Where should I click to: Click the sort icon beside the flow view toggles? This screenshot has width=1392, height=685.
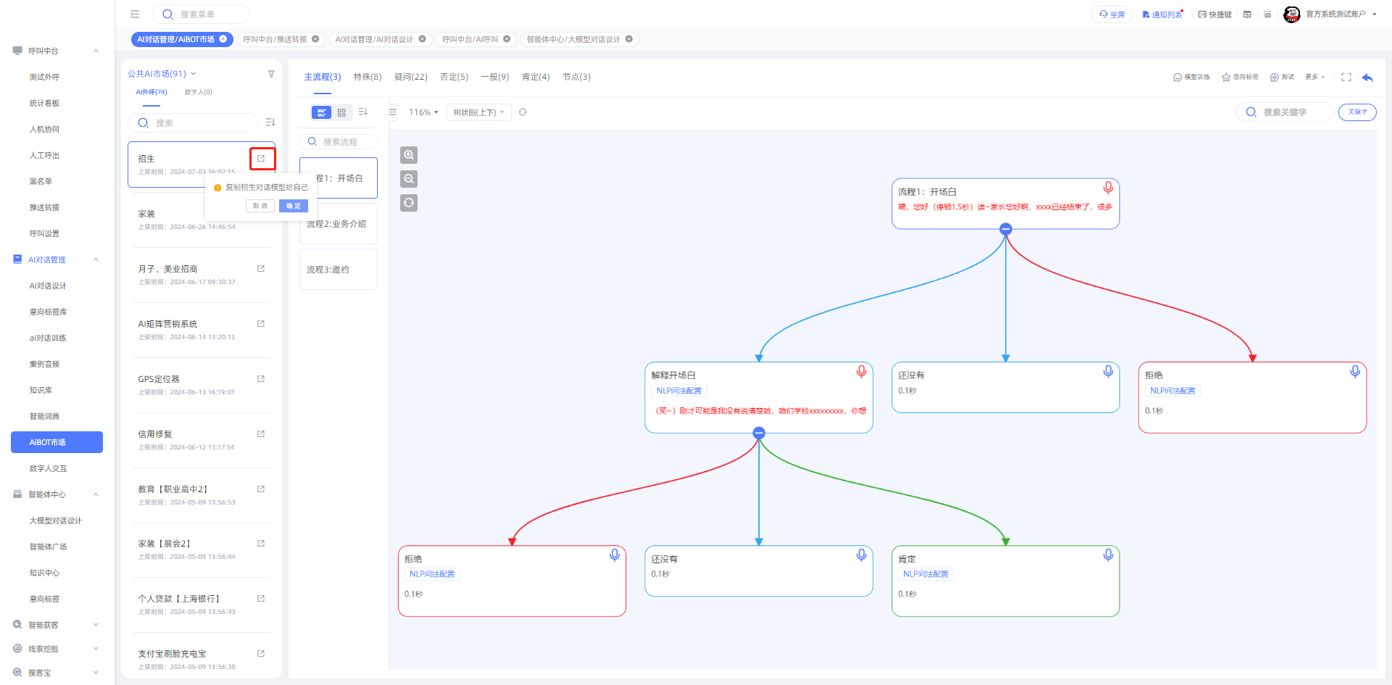[x=363, y=112]
